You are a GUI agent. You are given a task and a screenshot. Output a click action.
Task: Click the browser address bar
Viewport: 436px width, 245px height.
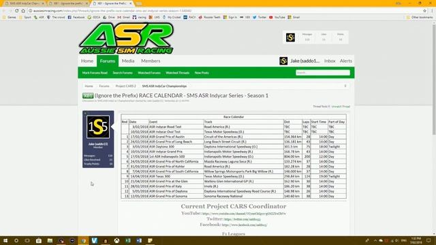click(x=225, y=11)
